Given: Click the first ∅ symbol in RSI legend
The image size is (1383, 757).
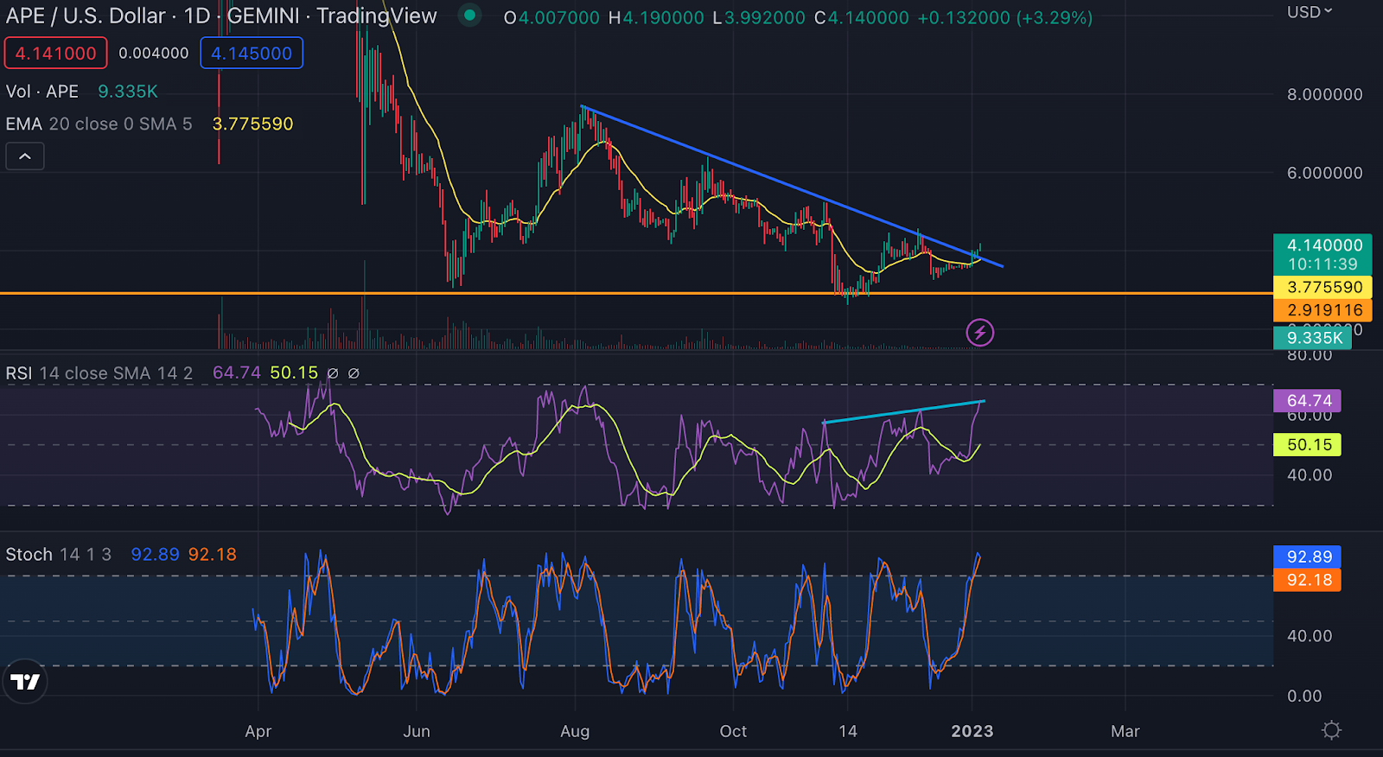Looking at the screenshot, I should (333, 373).
